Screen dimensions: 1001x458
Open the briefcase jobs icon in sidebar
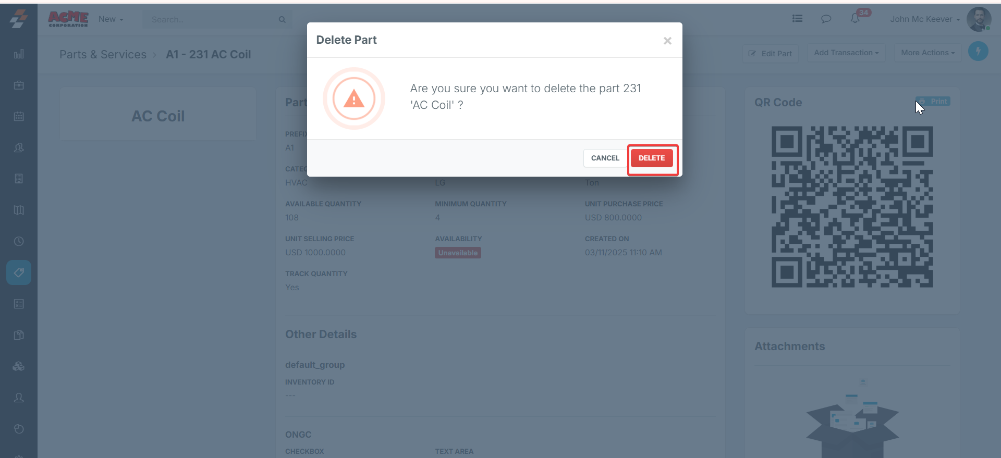19,85
